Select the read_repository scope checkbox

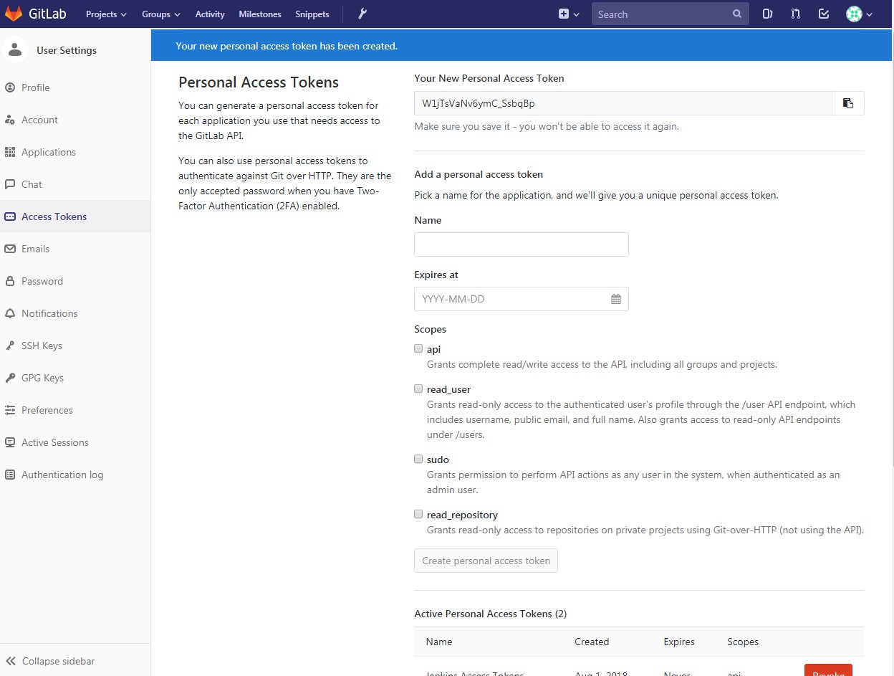coord(418,515)
